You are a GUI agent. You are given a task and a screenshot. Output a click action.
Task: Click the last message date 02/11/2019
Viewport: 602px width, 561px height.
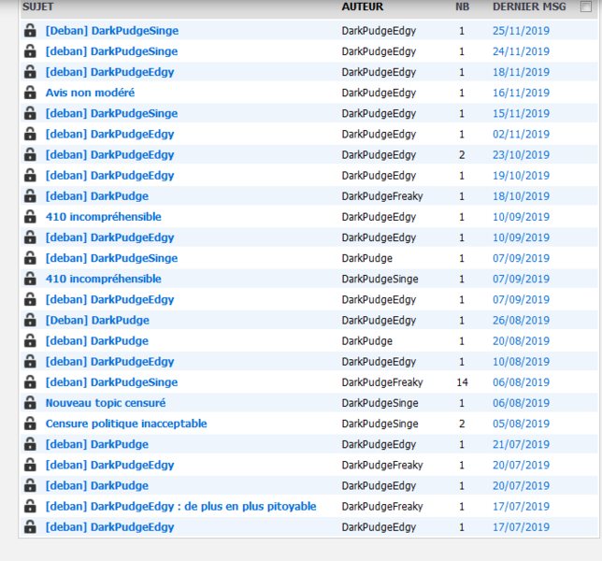pyautogui.click(x=521, y=135)
